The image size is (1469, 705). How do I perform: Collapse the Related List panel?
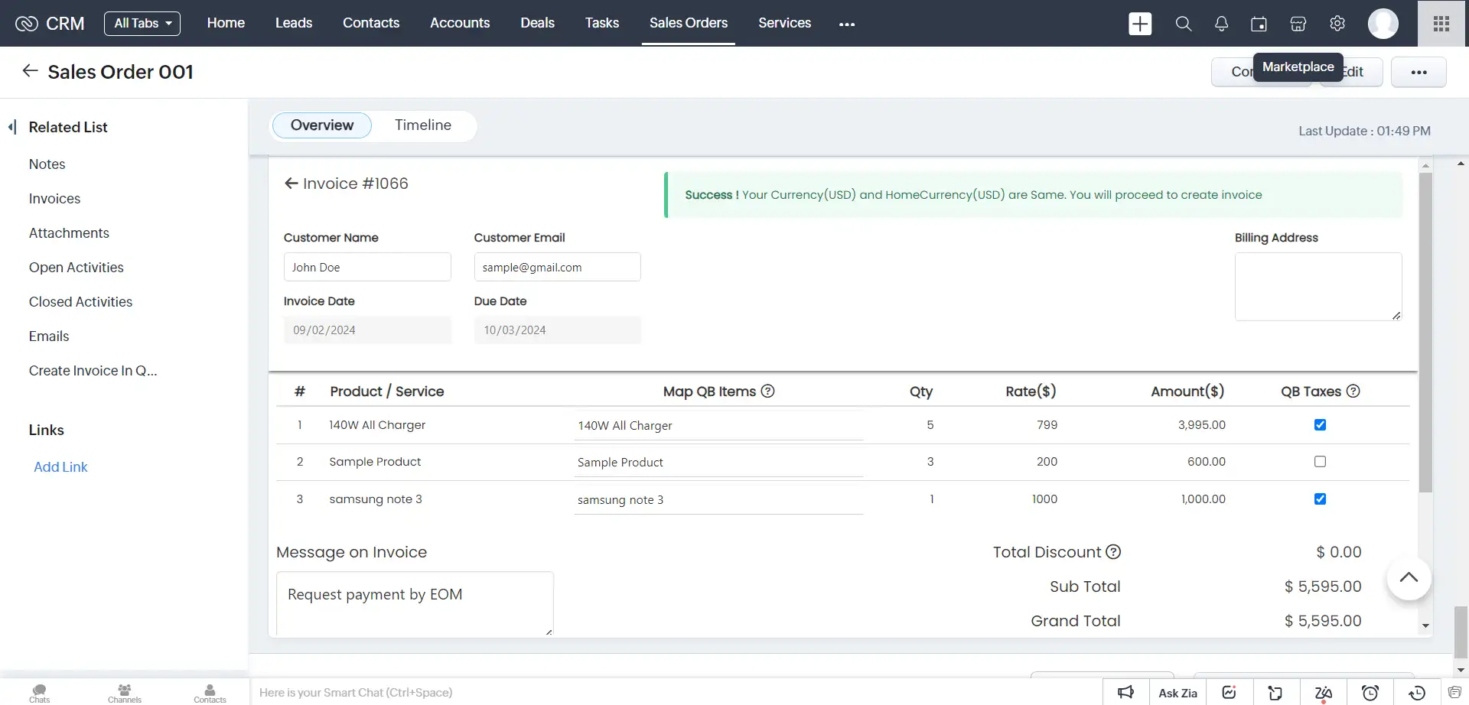[12, 127]
